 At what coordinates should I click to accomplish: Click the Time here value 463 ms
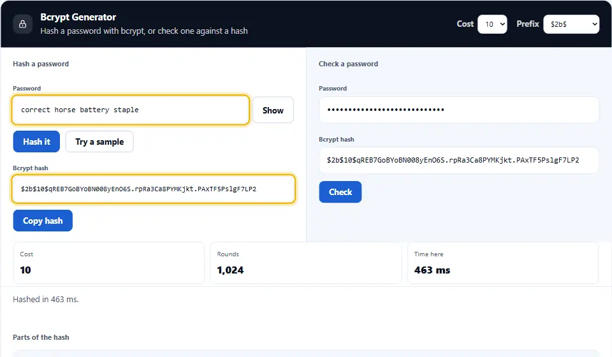(432, 270)
